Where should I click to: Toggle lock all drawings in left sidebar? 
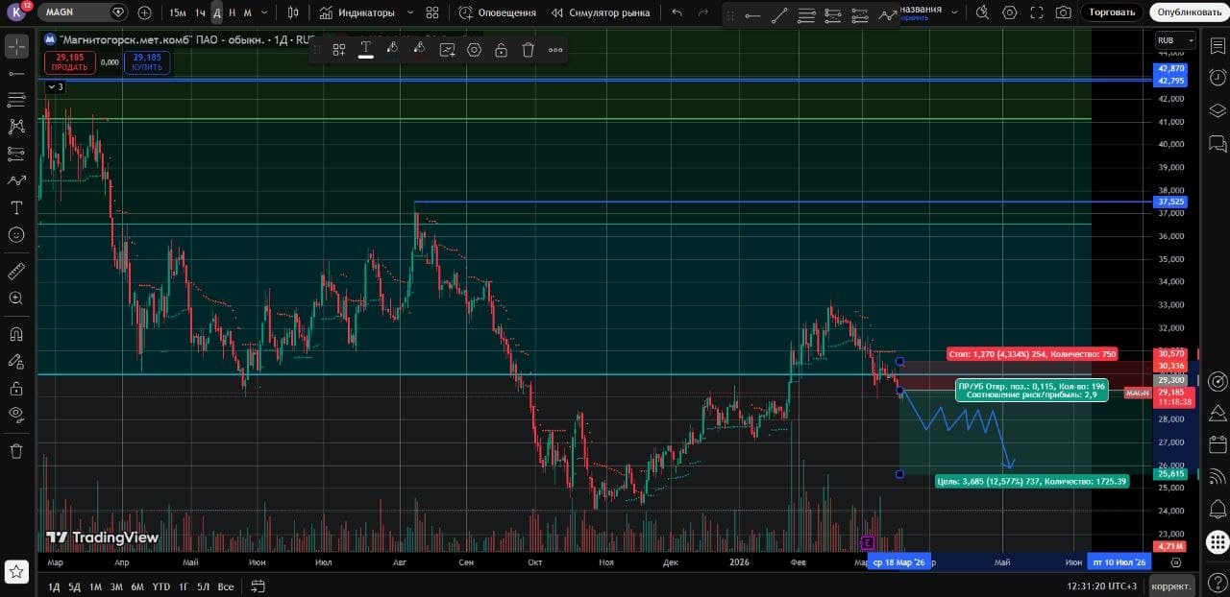click(x=16, y=388)
